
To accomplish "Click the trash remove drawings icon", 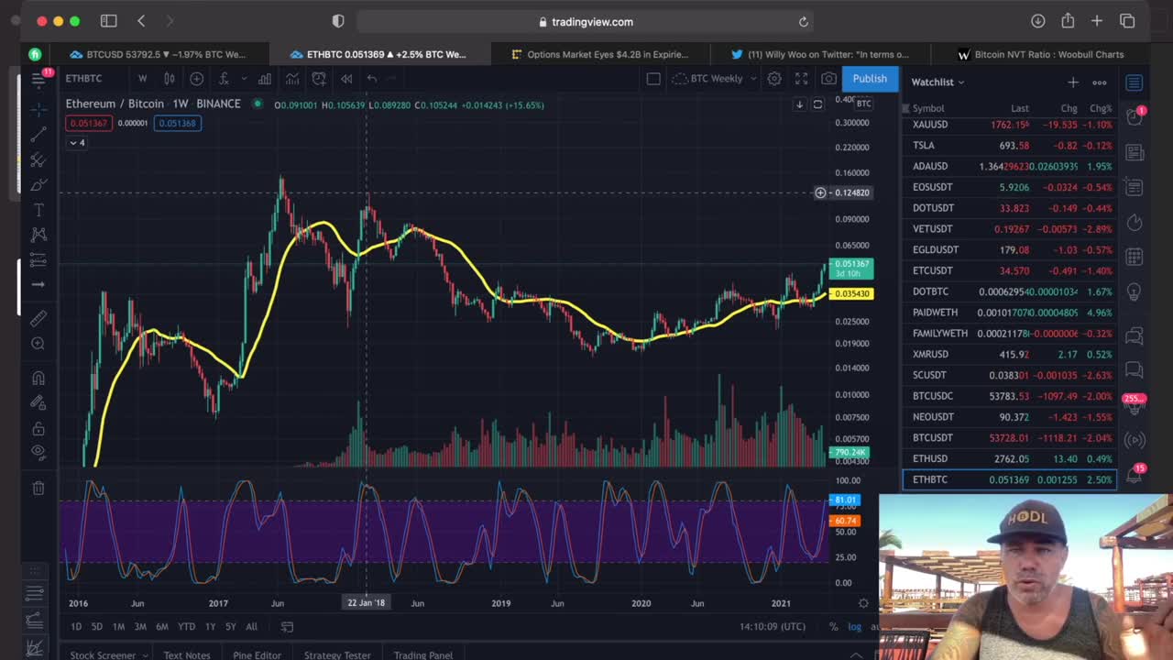I will tap(38, 489).
